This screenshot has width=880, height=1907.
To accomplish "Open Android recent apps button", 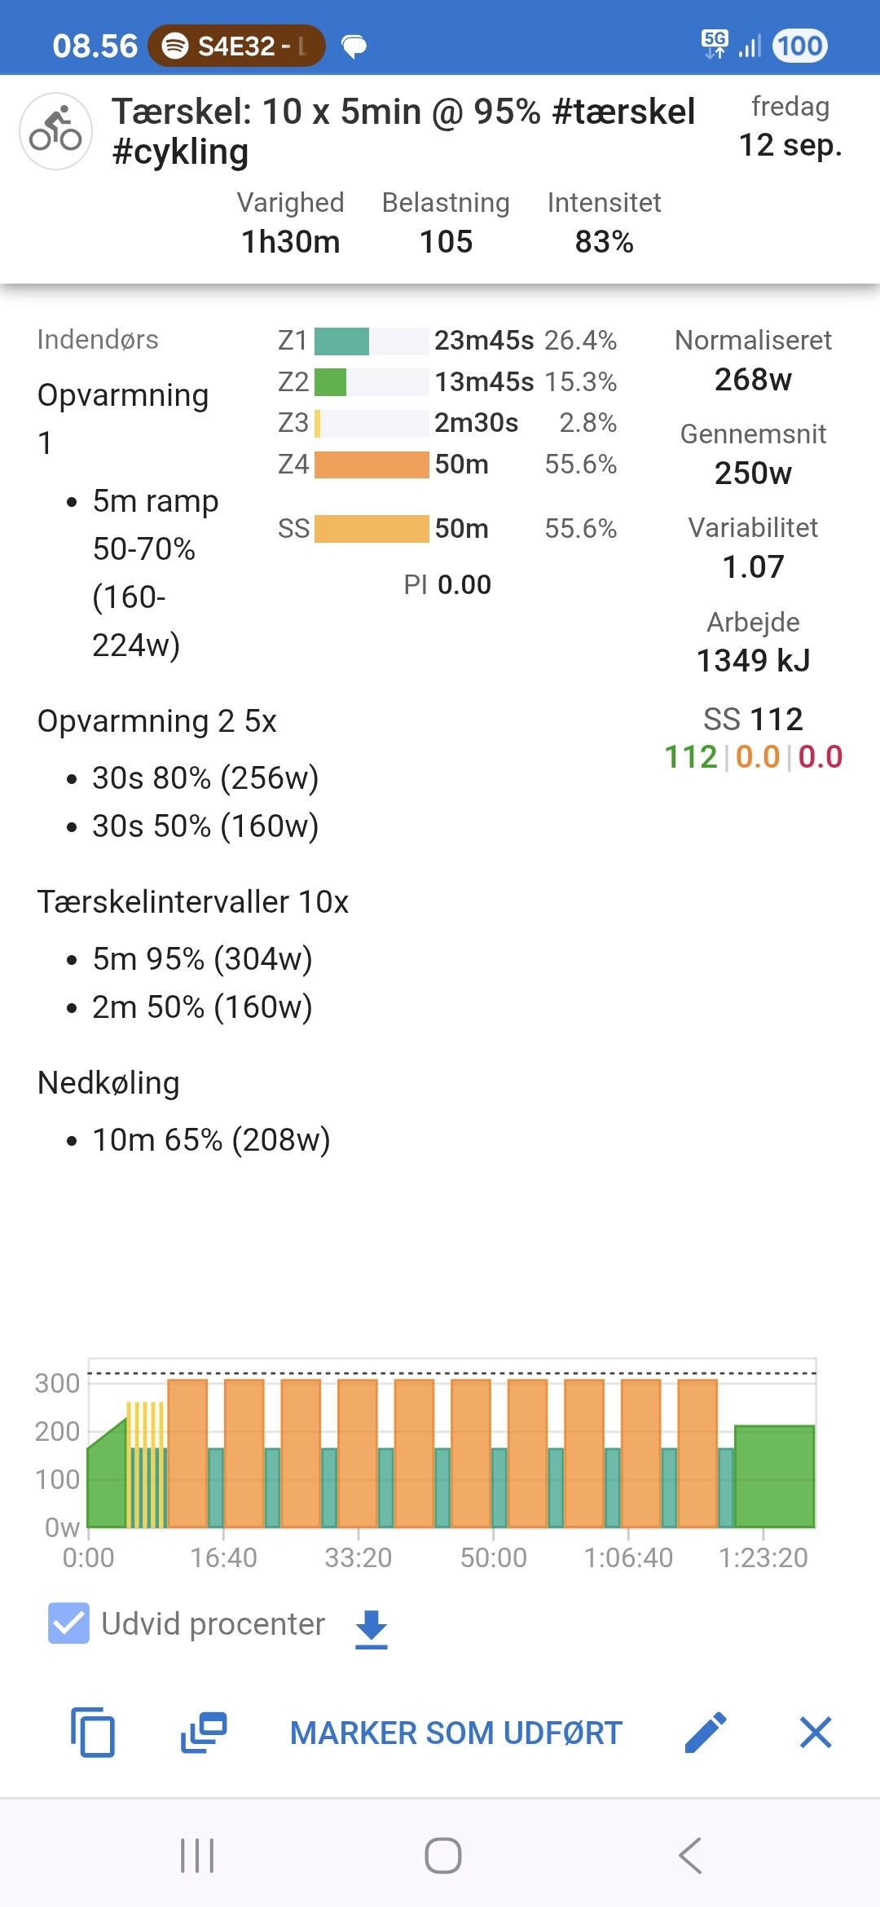I will pyautogui.click(x=197, y=1856).
